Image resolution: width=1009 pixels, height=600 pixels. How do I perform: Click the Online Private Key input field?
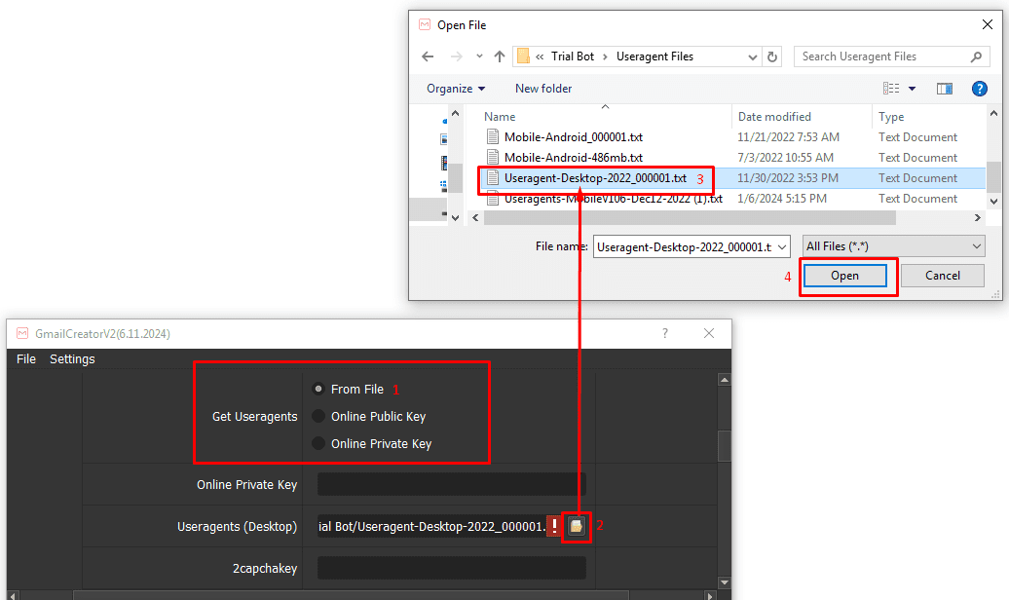coord(451,484)
